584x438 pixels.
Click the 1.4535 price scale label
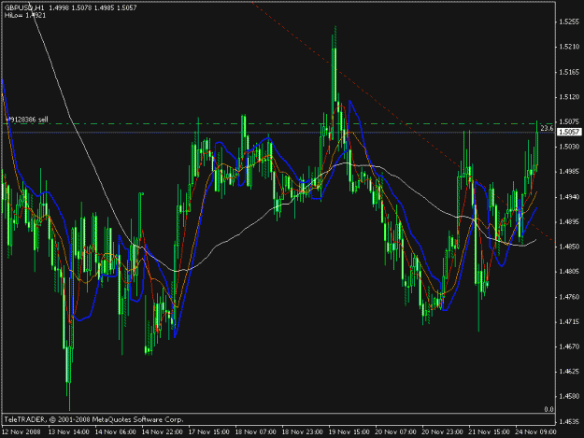pos(569,421)
